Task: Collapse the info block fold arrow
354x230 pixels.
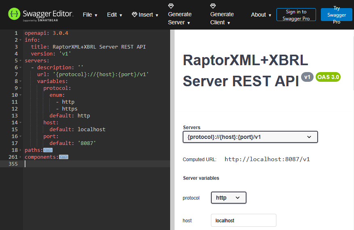Action: pyautogui.click(x=20, y=40)
